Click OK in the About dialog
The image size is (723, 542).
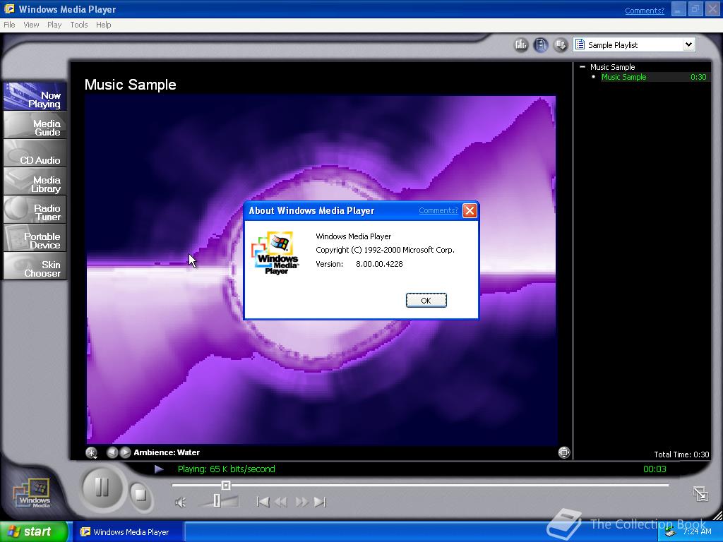click(x=426, y=301)
